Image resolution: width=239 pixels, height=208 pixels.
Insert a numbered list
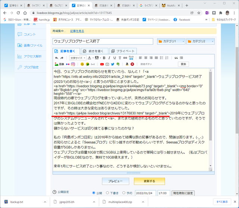click(x=167, y=58)
